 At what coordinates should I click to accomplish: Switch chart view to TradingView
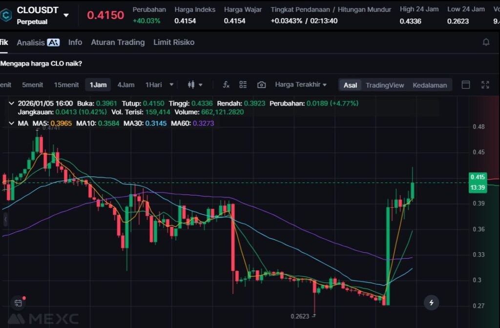(x=385, y=85)
